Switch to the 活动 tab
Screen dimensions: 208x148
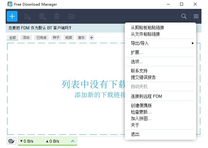point(26,38)
